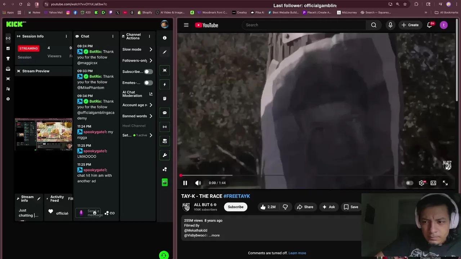
Task: Click the YouTube search input field
Action: [305, 25]
